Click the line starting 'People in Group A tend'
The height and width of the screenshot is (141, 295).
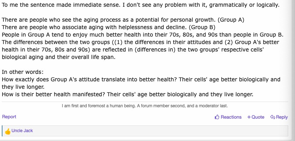pos(143,35)
